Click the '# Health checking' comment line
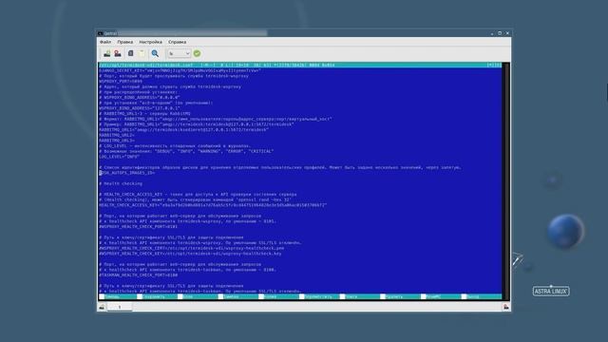This screenshot has height=342, width=608. pyautogui.click(x=121, y=183)
